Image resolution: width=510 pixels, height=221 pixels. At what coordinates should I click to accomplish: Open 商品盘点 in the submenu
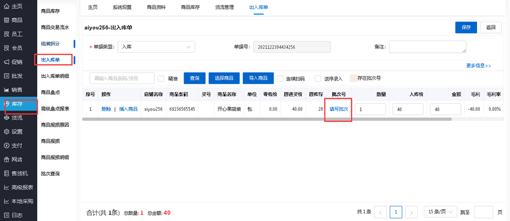[50, 93]
